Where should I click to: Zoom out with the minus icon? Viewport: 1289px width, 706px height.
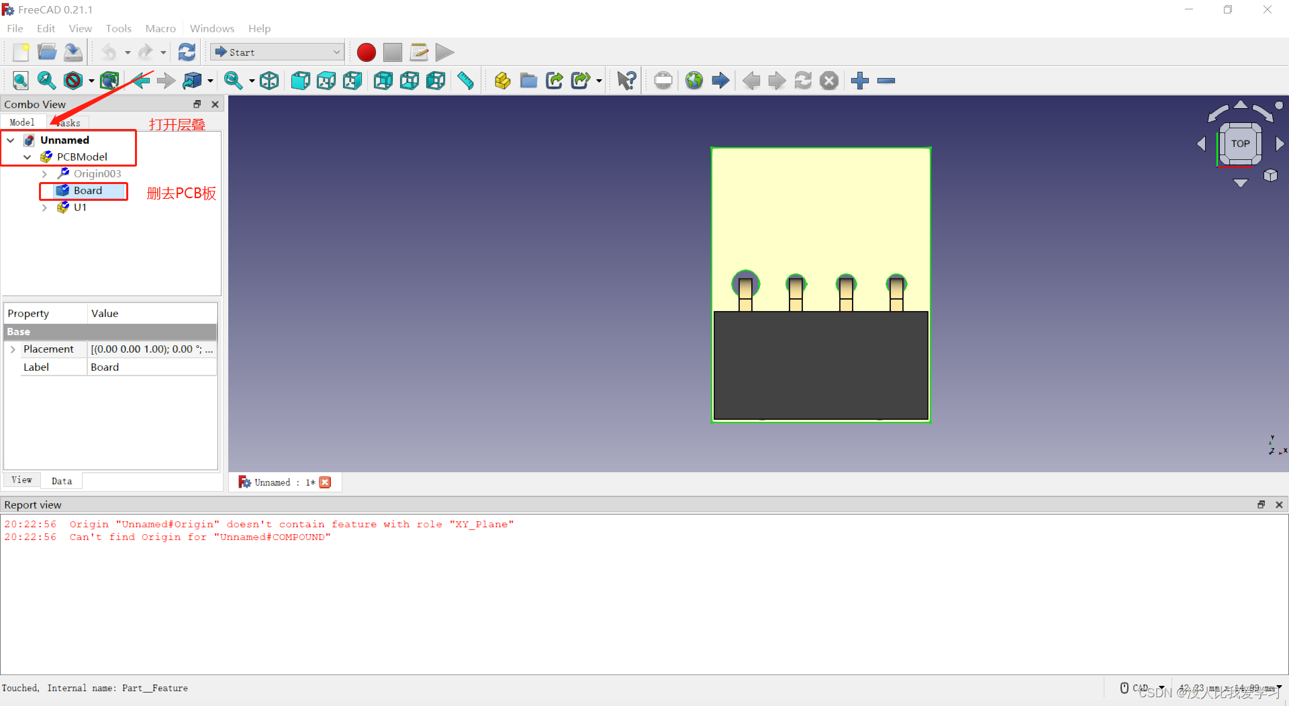coord(886,81)
